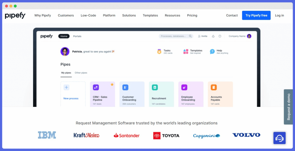This screenshot has width=295, height=151.
Task: Click the 147 employees count
Action: click(x=188, y=104)
